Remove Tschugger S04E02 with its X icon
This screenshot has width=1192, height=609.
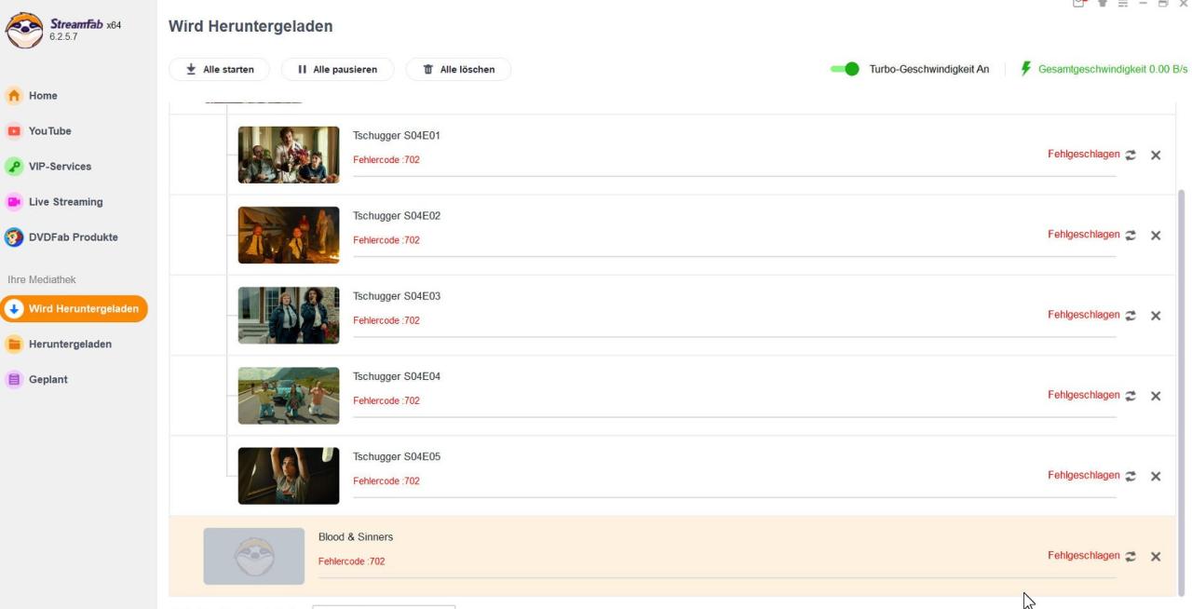[1156, 236]
